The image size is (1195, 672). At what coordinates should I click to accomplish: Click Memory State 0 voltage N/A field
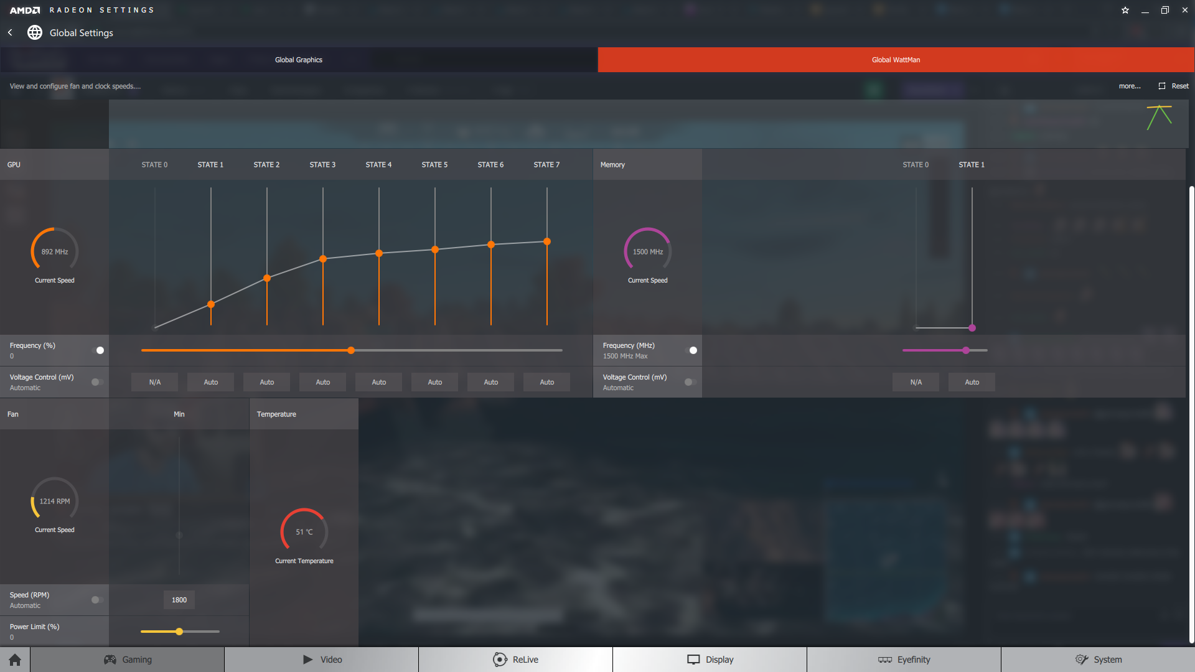[x=916, y=382]
